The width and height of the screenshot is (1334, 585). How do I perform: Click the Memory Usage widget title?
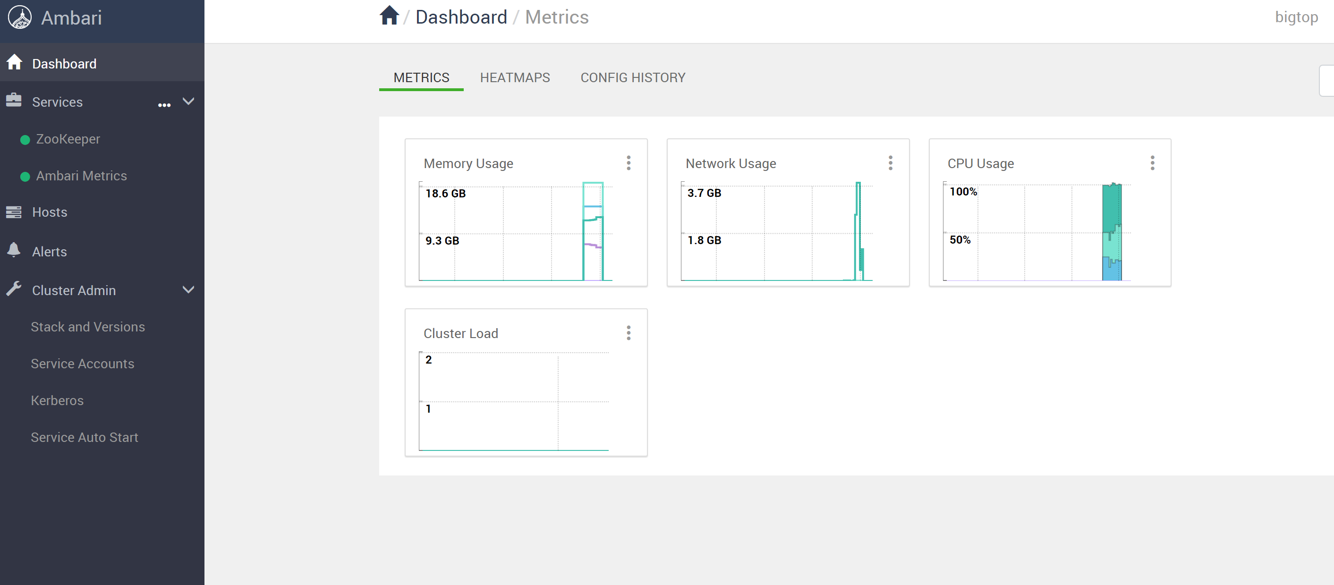point(468,163)
